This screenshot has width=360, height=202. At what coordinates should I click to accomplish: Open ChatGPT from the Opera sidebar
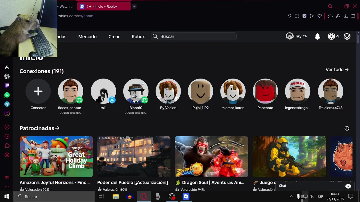click(7, 76)
